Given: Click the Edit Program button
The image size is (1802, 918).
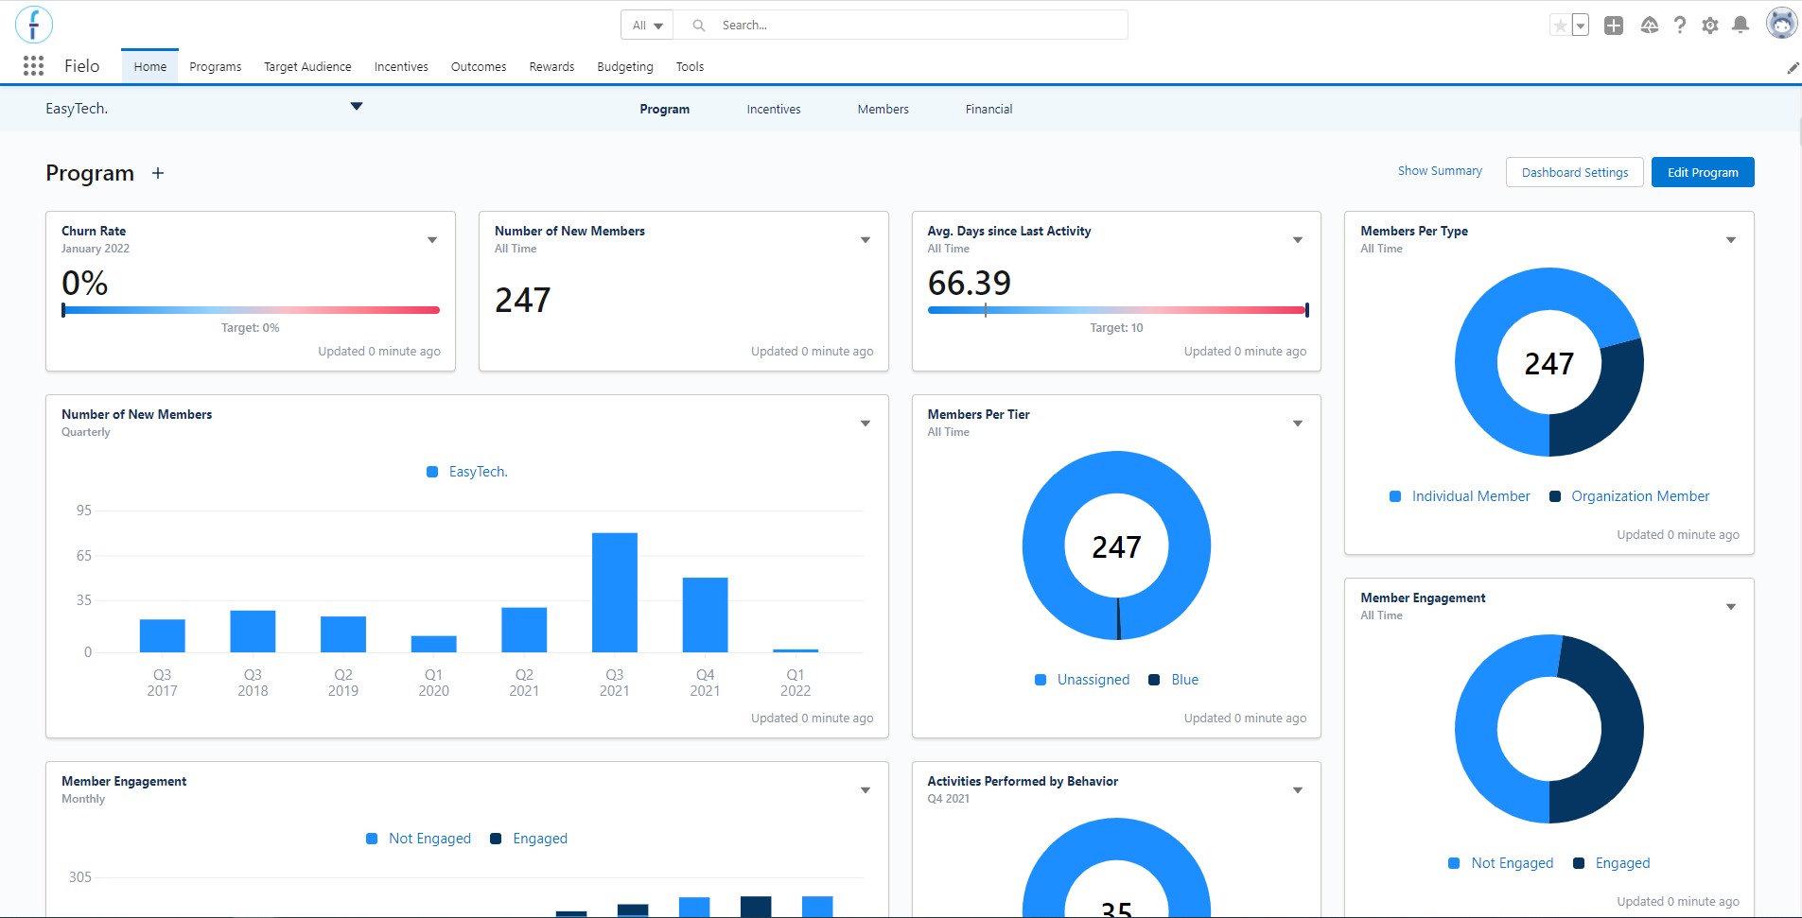Looking at the screenshot, I should pyautogui.click(x=1703, y=172).
